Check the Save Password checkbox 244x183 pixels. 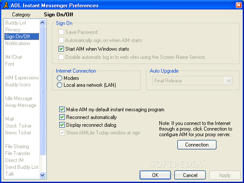point(61,32)
